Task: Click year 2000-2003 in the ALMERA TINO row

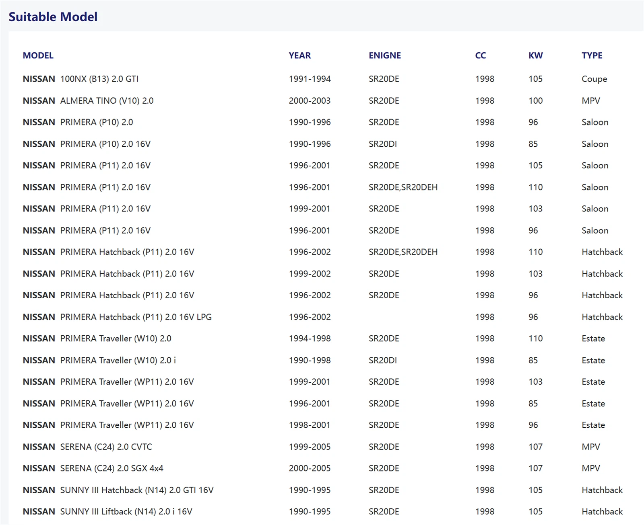Action: (x=310, y=100)
